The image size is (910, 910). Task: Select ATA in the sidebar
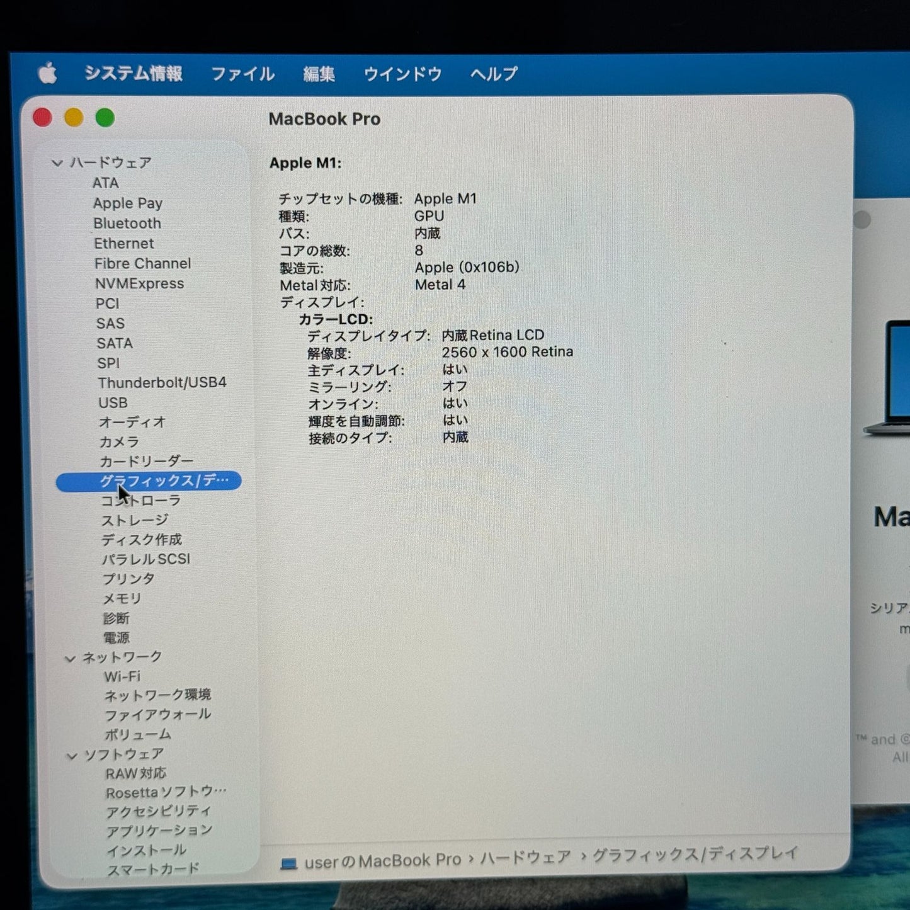105,183
